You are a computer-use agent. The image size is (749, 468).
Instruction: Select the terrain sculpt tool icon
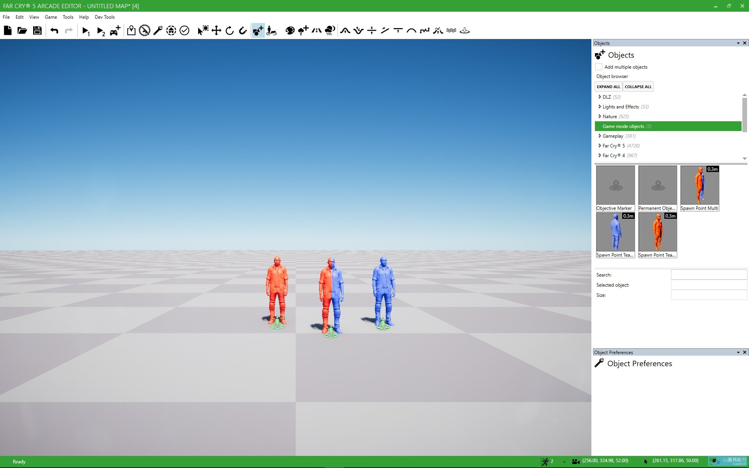pyautogui.click(x=344, y=30)
